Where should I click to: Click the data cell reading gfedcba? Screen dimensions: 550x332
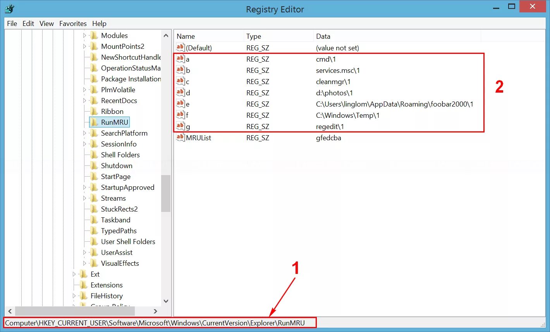(x=328, y=138)
